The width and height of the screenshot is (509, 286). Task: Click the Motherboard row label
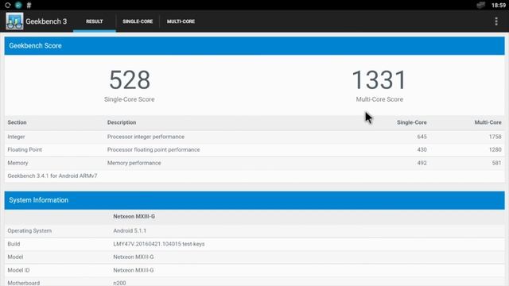point(24,283)
